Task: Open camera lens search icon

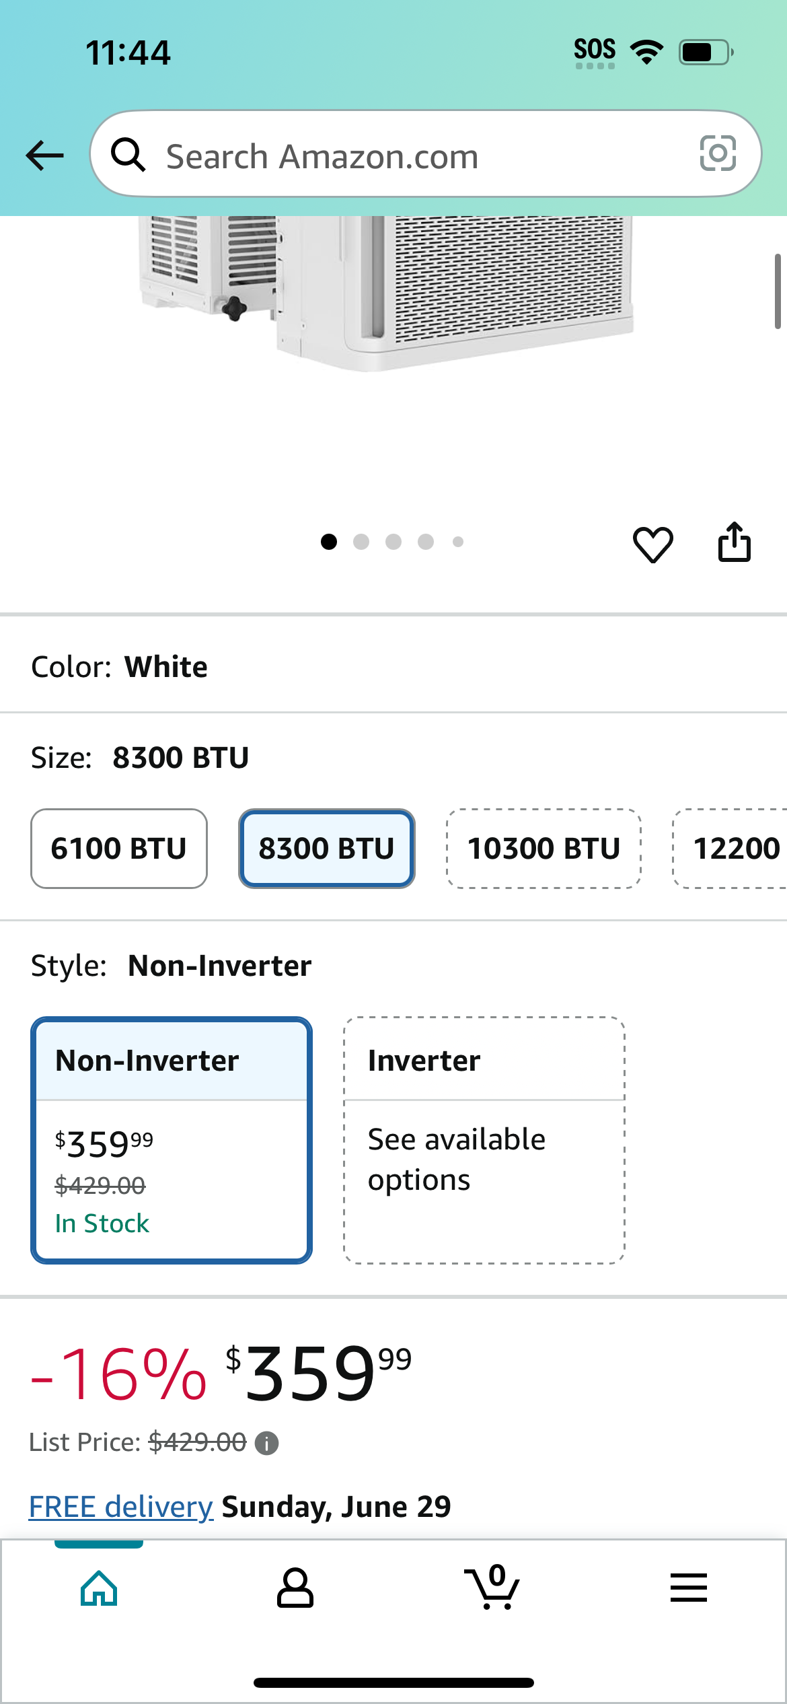Action: [x=718, y=153]
